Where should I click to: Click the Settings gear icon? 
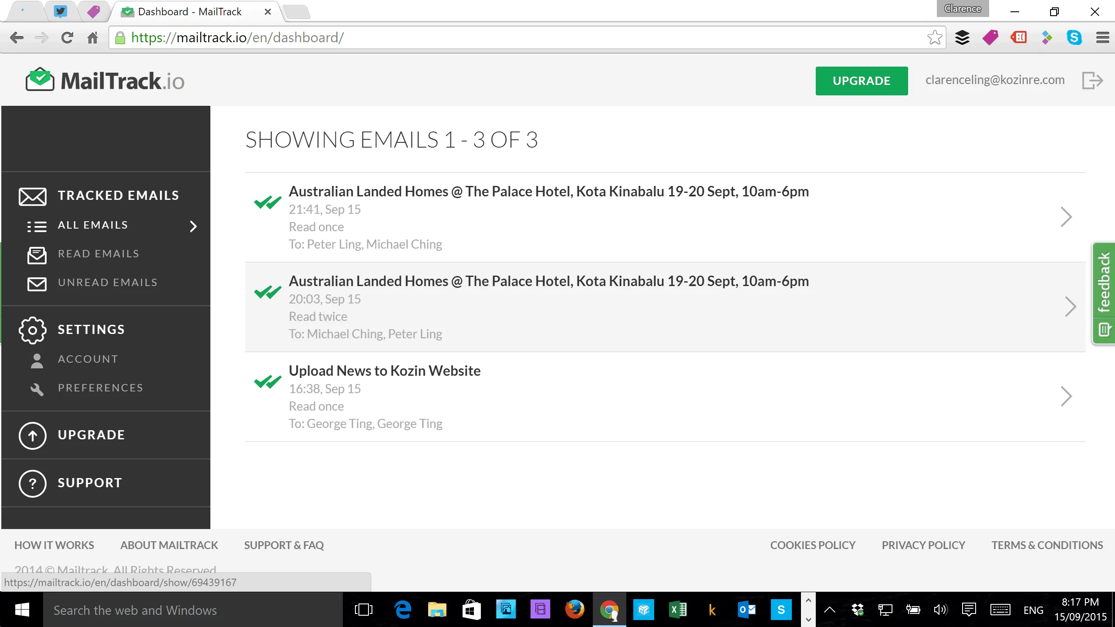click(33, 330)
